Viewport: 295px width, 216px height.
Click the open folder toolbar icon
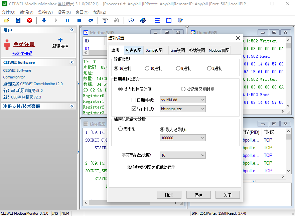coord(6,20)
